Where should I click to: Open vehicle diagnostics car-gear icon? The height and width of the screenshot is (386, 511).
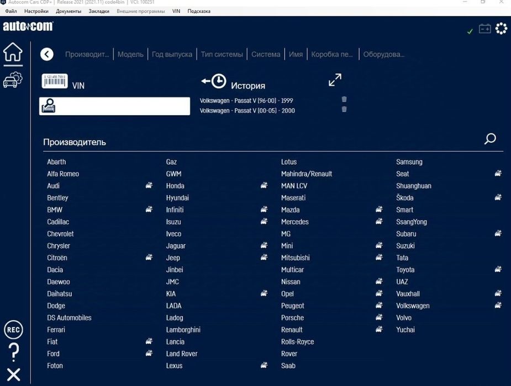pyautogui.click(x=13, y=80)
